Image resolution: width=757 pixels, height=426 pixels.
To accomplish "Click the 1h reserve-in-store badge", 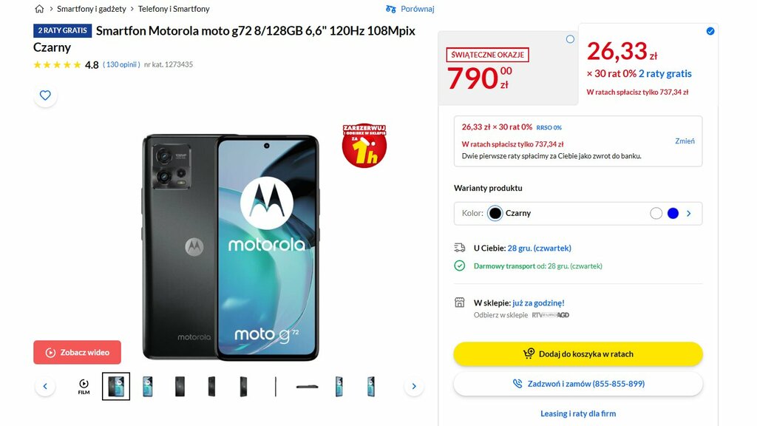I will (364, 146).
